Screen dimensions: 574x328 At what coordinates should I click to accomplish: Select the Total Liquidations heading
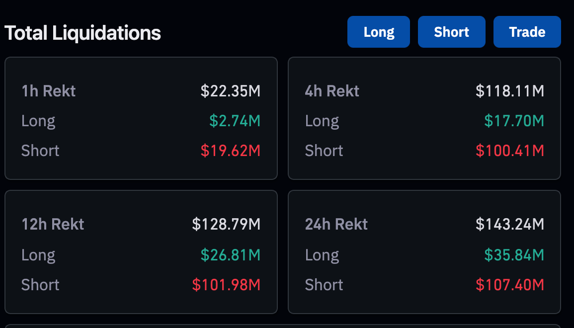tap(82, 33)
